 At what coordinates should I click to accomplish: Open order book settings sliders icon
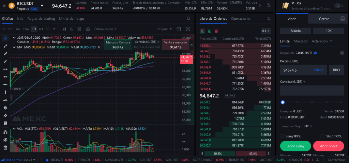tap(269, 19)
